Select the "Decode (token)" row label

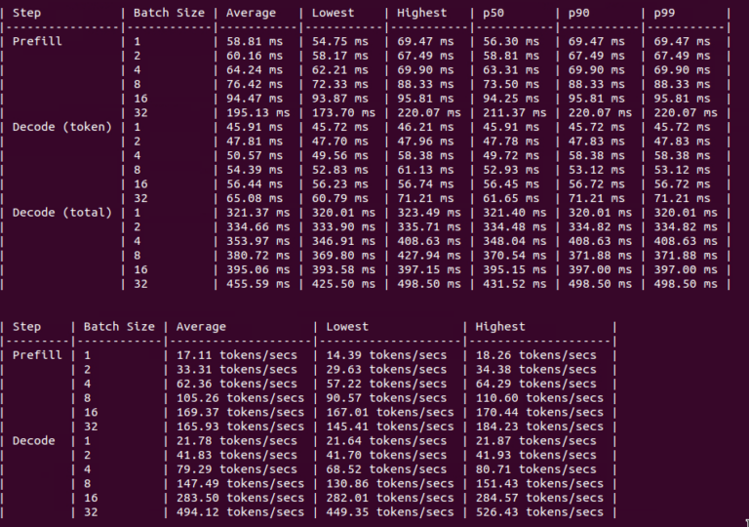tap(62, 127)
